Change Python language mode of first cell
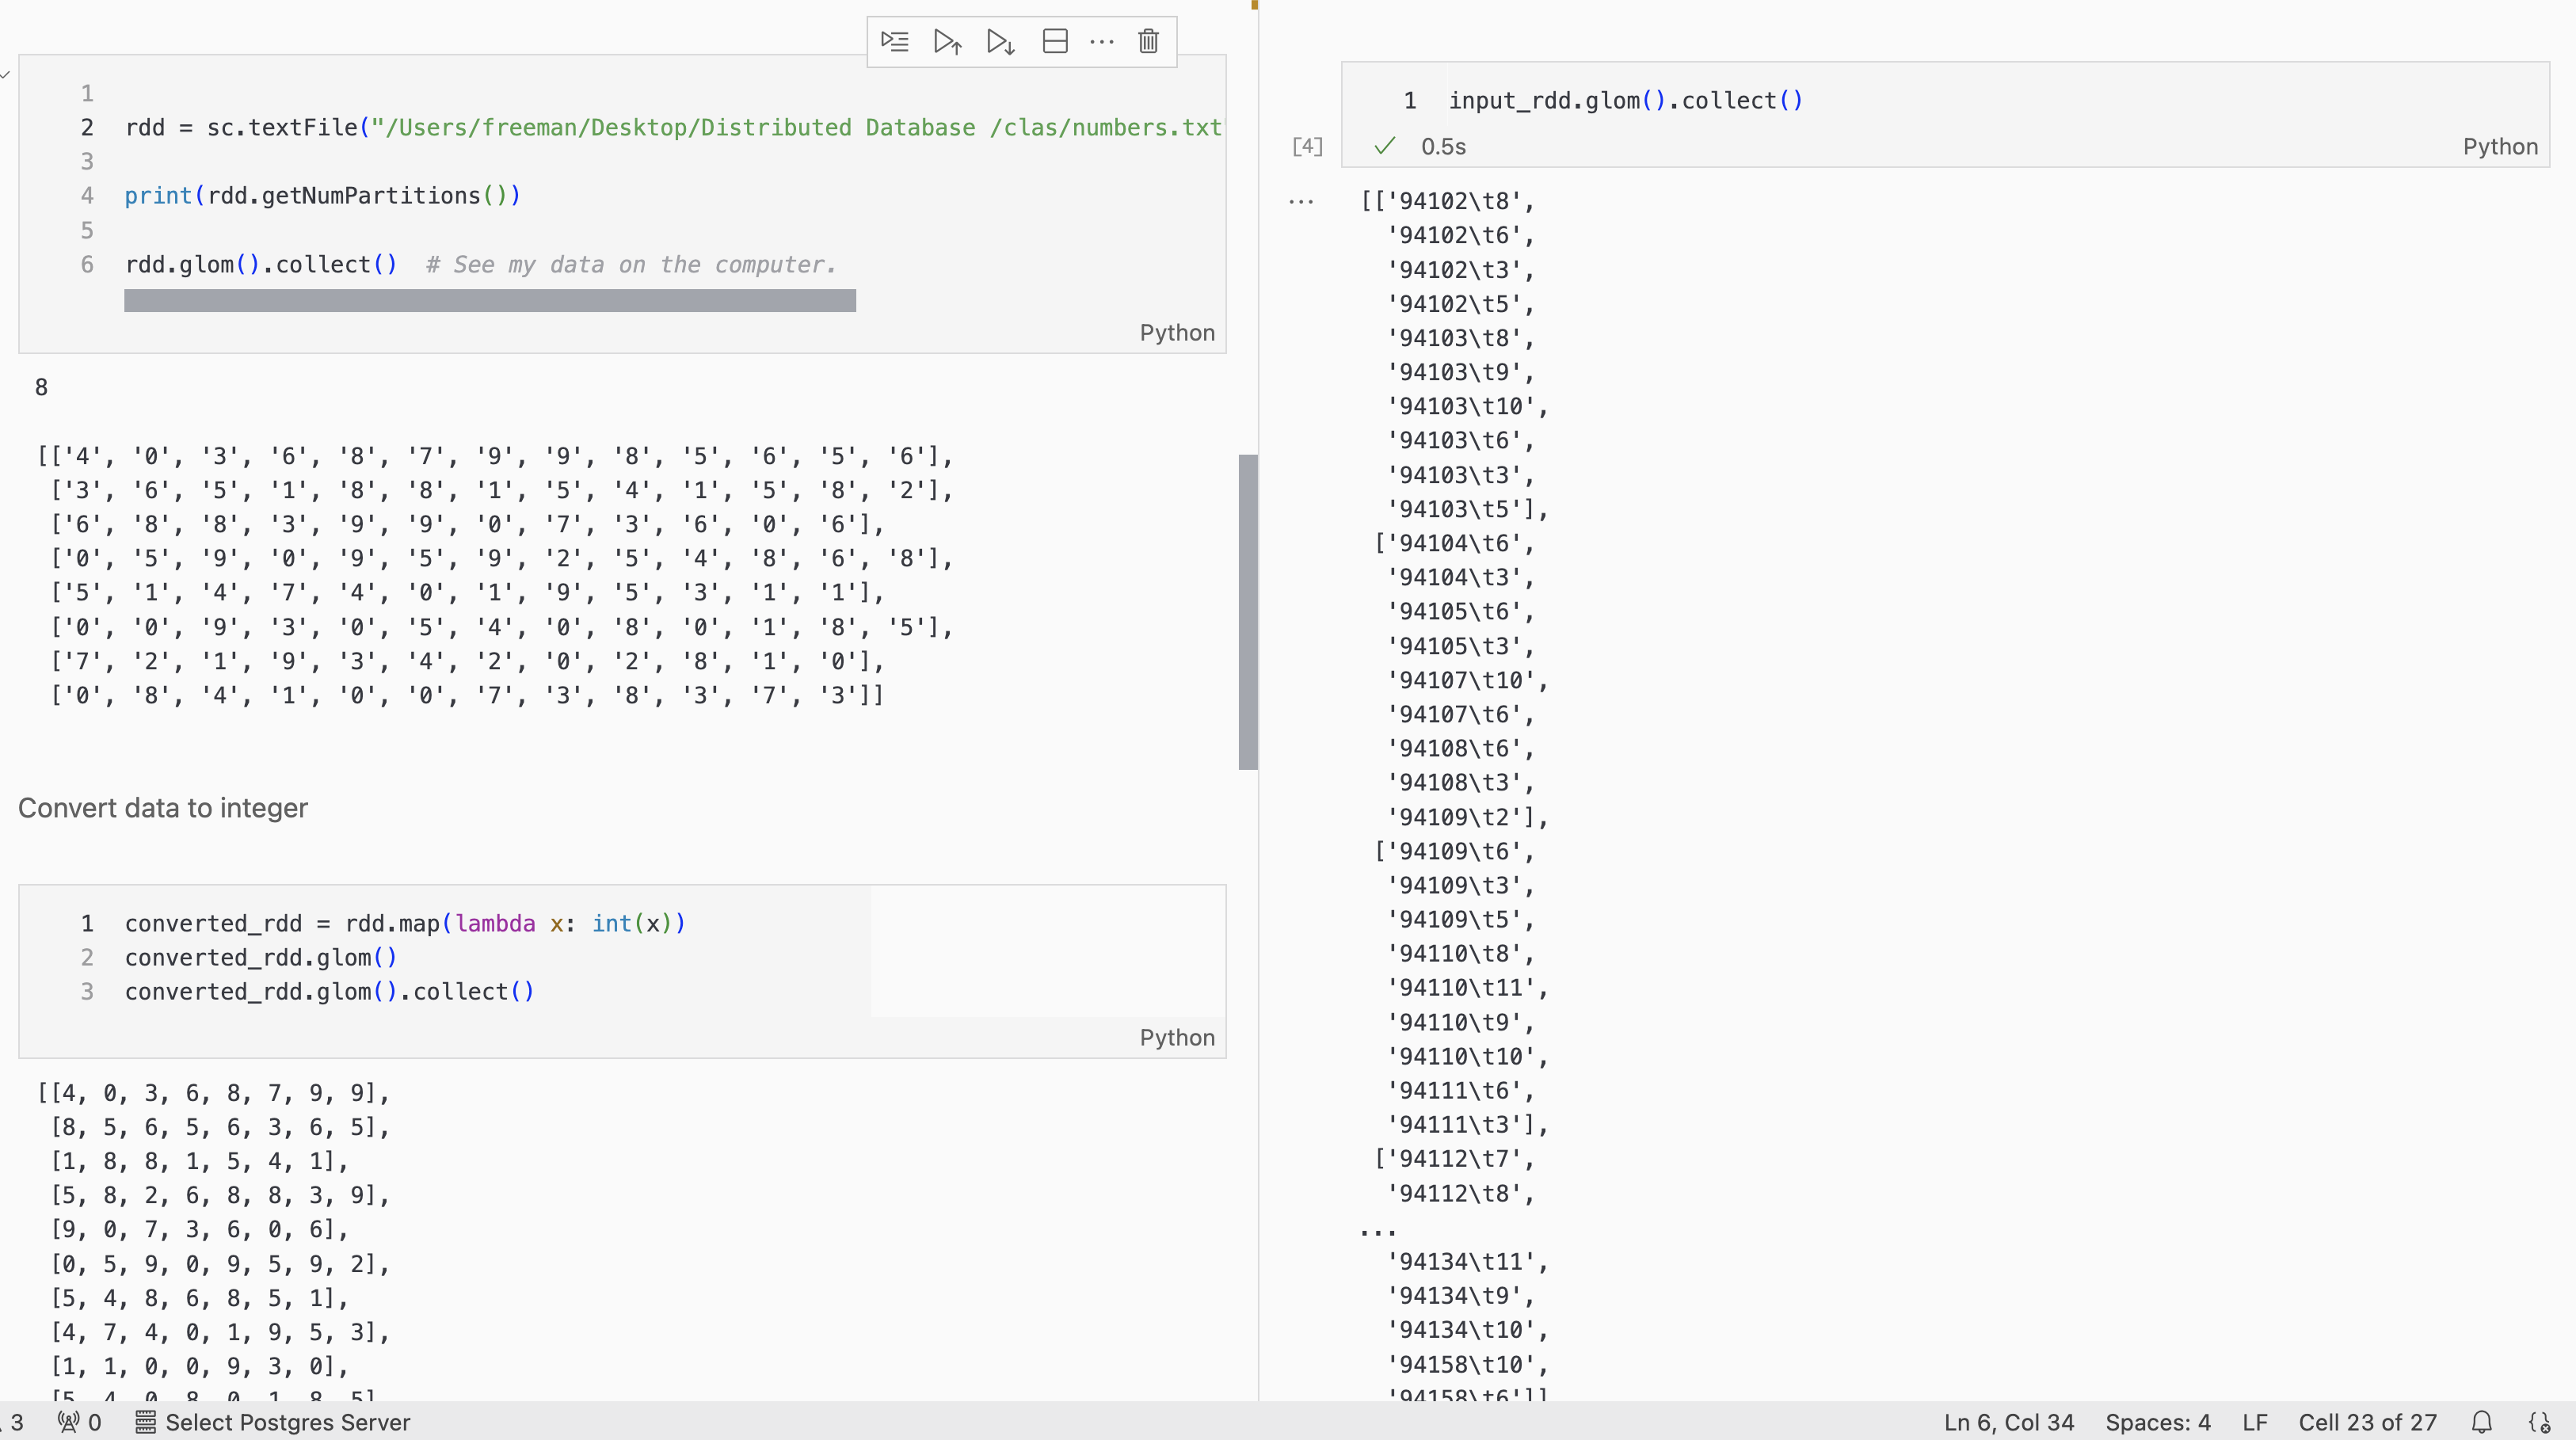 pyautogui.click(x=1176, y=333)
